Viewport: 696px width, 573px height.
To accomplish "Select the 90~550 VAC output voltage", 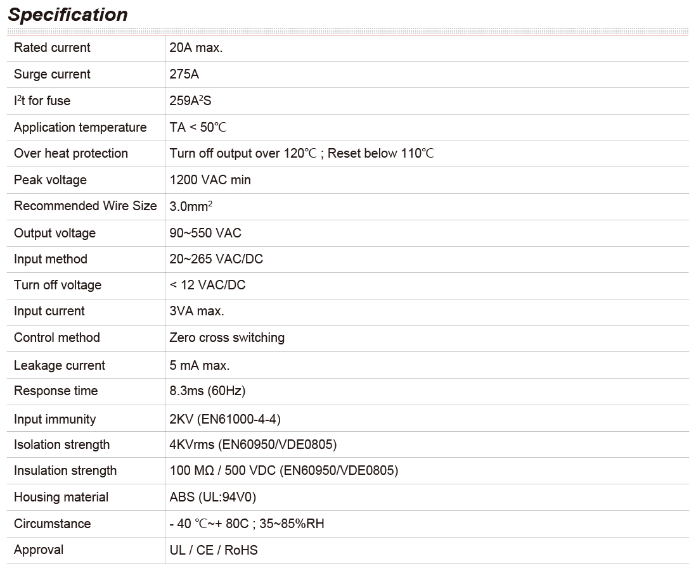I will (x=205, y=233).
